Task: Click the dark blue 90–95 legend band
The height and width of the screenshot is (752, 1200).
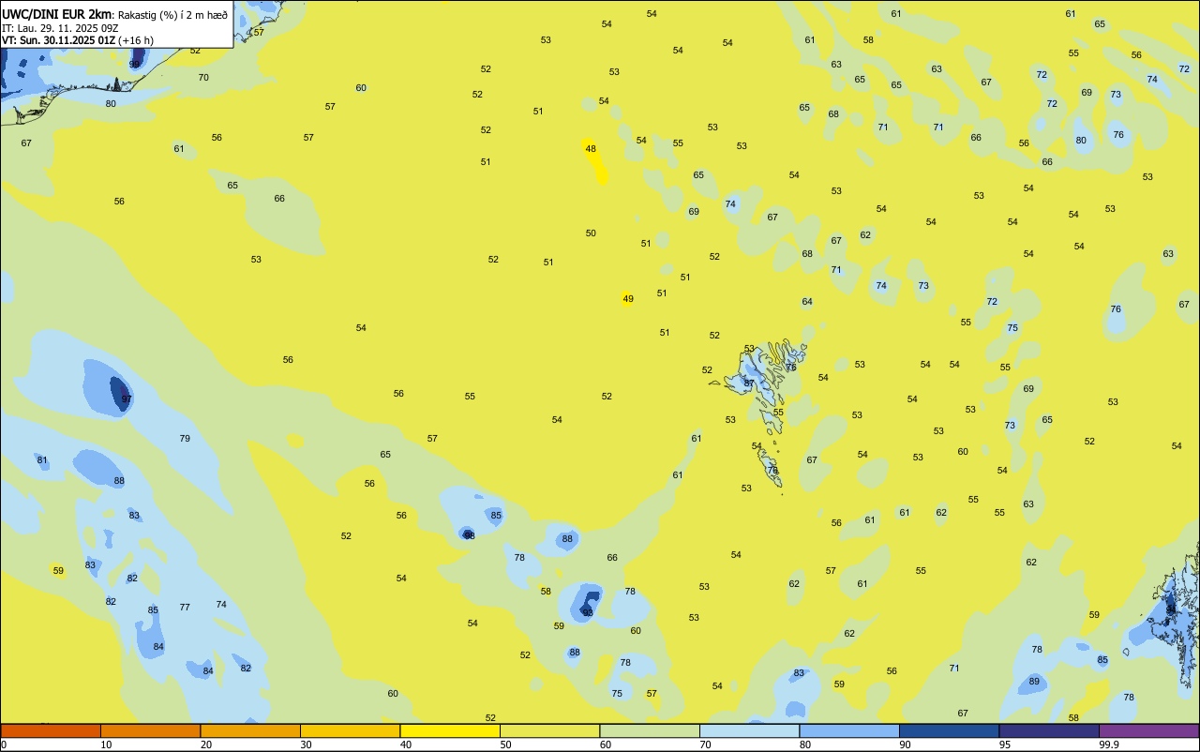Action: pos(949,730)
